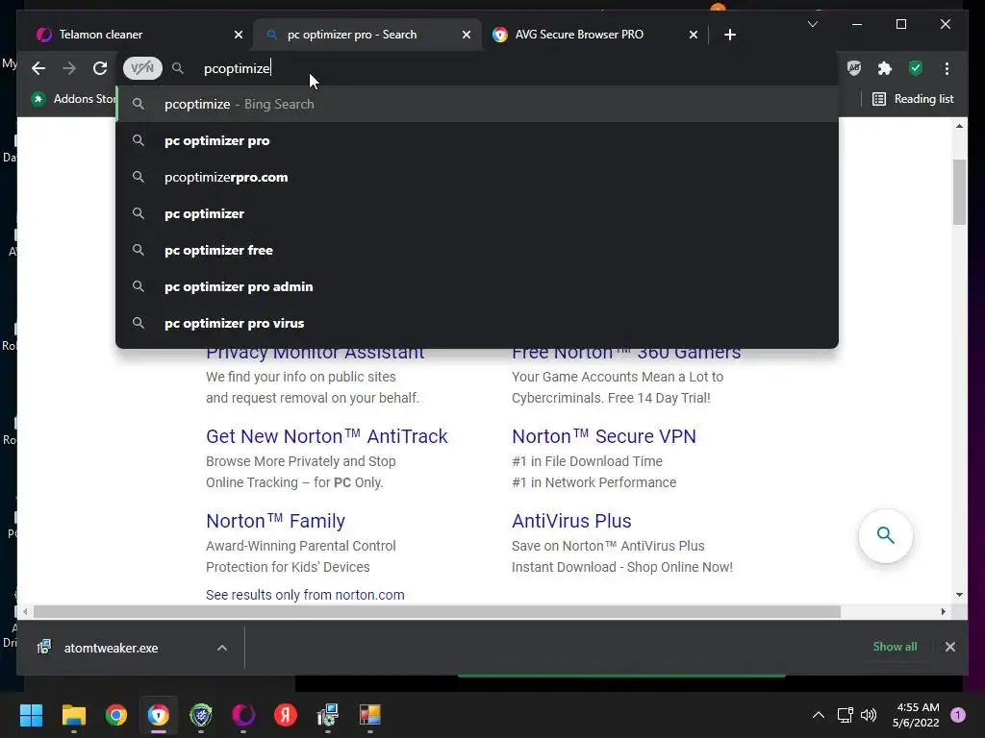985x738 pixels.
Task: Open the AntiVirus Plus link
Action: [x=571, y=521]
